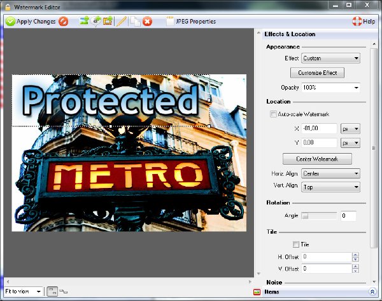This screenshot has height=301, width=382.
Task: Click the Y position input field
Action: [319, 143]
